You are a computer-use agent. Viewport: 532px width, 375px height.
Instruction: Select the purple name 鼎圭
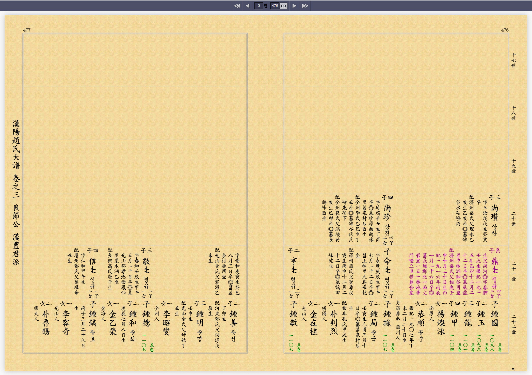[x=494, y=265]
